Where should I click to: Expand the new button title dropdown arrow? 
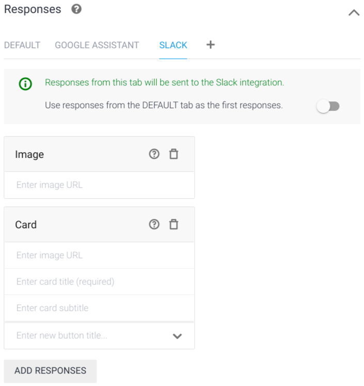177,336
